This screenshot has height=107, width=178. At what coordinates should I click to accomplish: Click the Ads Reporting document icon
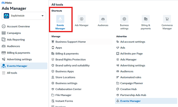(4, 40)
